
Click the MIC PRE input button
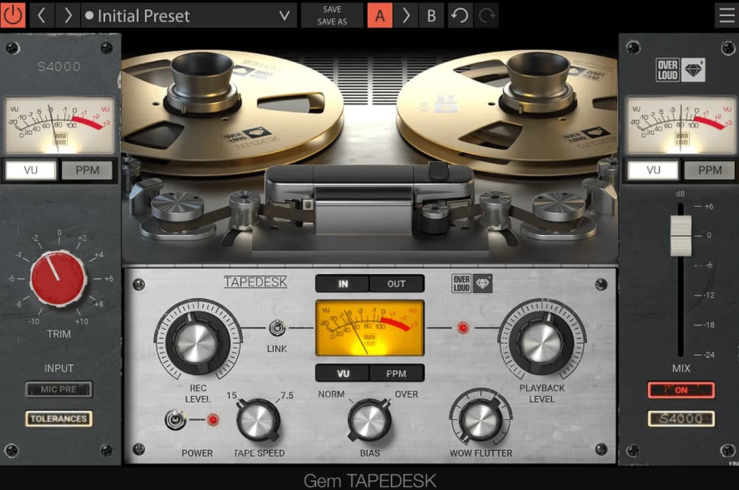(x=59, y=390)
